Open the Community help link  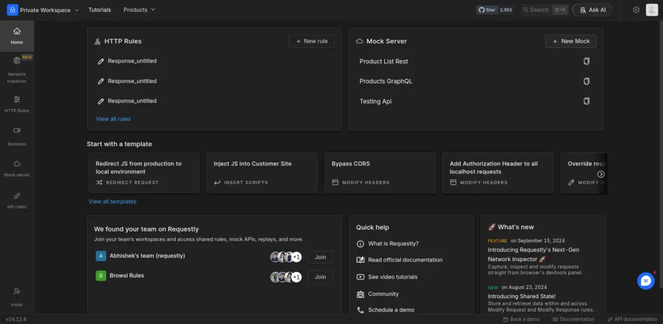[x=377, y=294]
